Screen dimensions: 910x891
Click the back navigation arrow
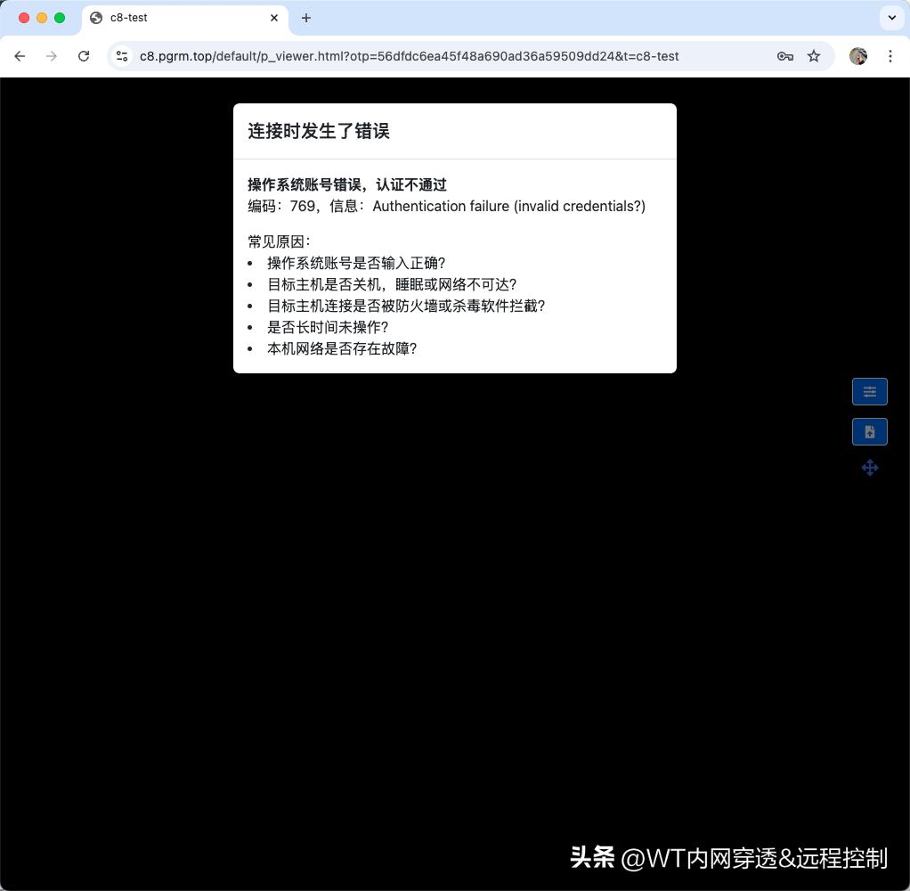click(x=20, y=56)
